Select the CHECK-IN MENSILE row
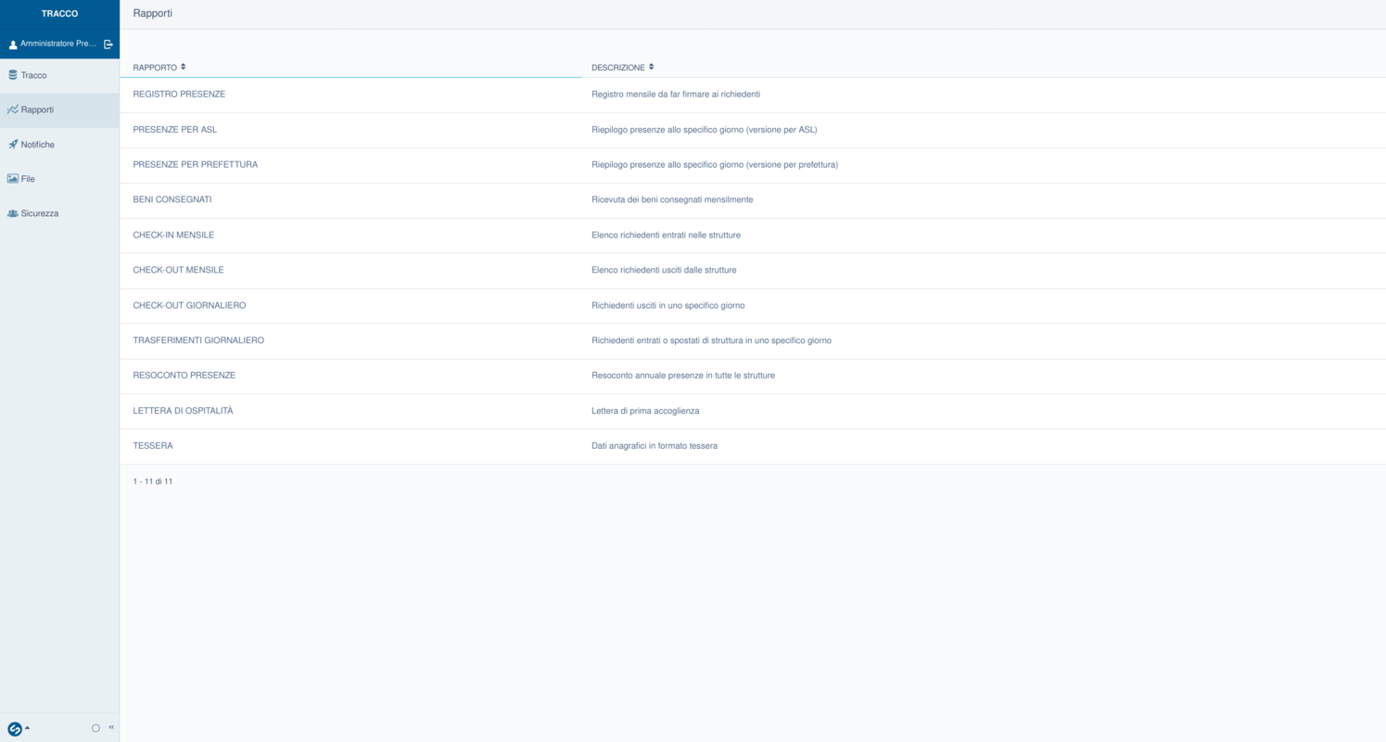Image resolution: width=1386 pixels, height=742 pixels. (753, 236)
